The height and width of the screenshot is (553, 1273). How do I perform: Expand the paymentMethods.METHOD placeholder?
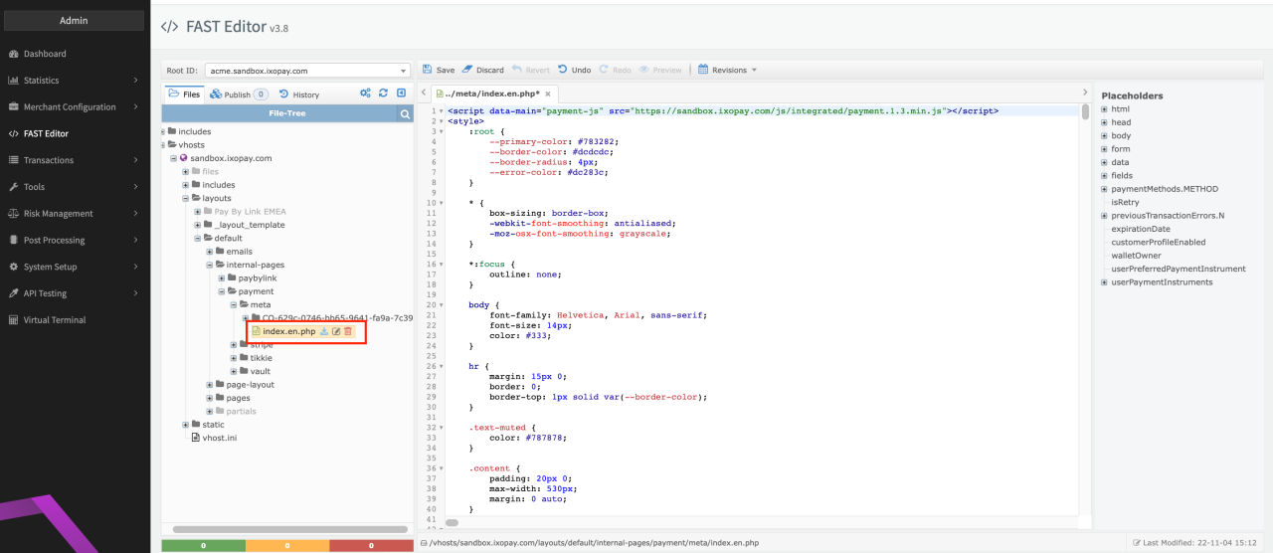pyautogui.click(x=1104, y=189)
